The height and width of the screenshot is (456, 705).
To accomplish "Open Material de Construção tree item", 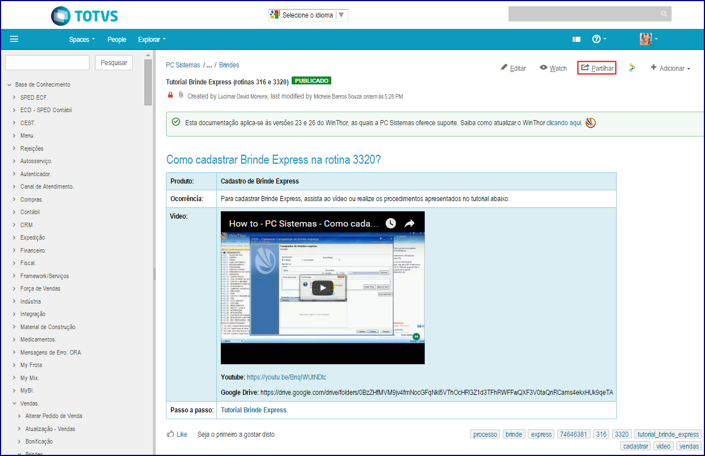I will [x=48, y=327].
